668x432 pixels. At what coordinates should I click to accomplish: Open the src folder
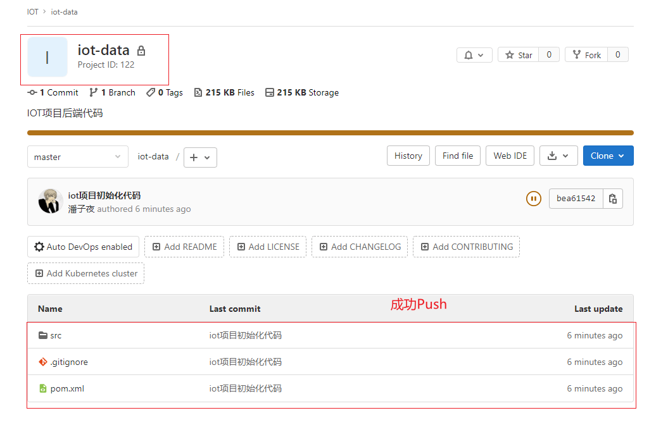(56, 335)
